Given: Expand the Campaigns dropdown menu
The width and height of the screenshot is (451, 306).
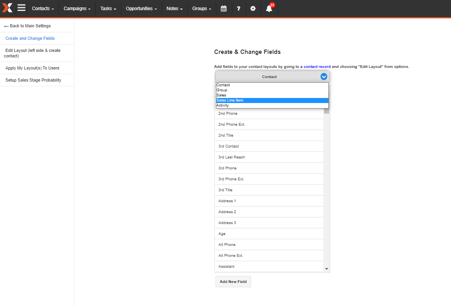Looking at the screenshot, I should 77,9.
